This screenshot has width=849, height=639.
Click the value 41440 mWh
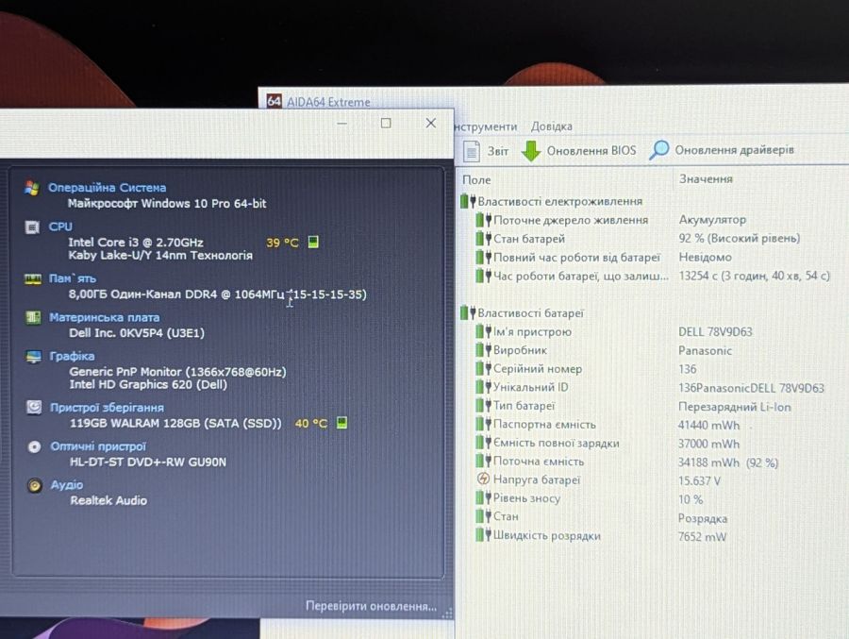pos(708,426)
